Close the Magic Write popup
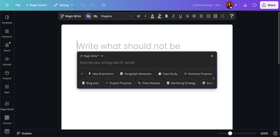 click(212, 56)
